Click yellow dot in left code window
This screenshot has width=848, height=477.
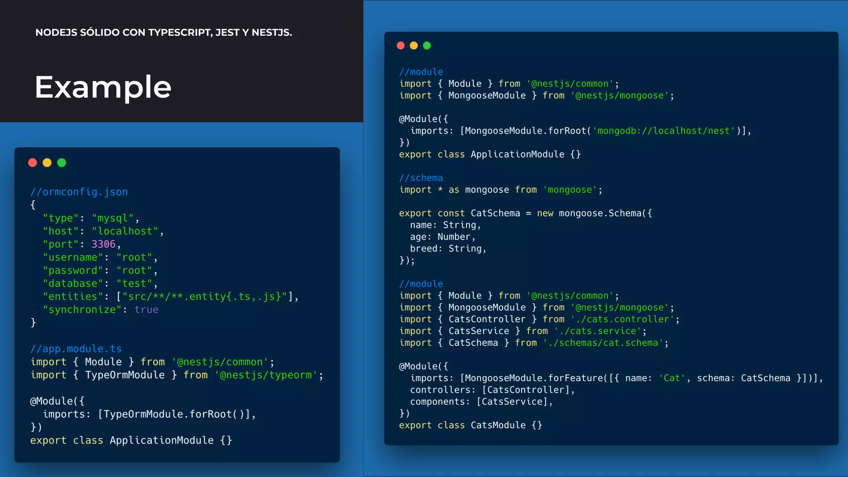click(47, 163)
